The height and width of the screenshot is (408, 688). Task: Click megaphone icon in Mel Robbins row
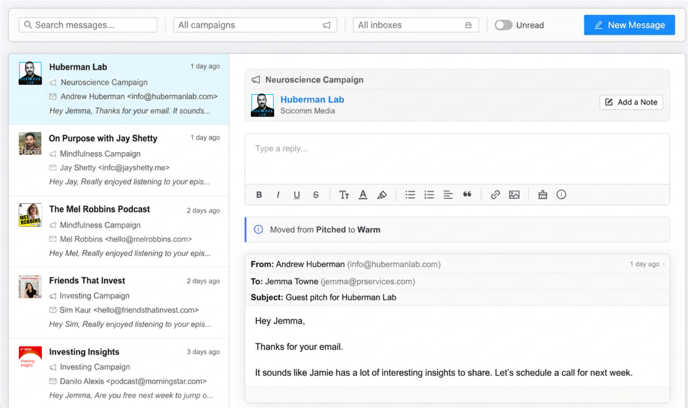click(53, 225)
